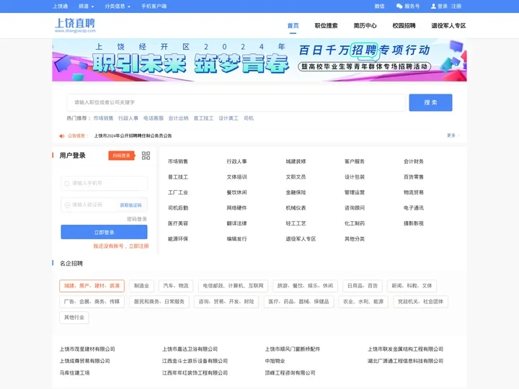The width and height of the screenshot is (519, 389).
Task: Open the 物流贸易 job category
Action: tap(414, 192)
